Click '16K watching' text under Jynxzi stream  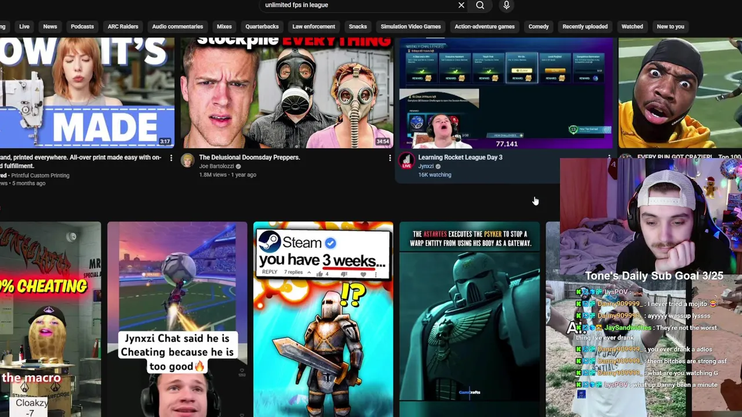coord(435,175)
